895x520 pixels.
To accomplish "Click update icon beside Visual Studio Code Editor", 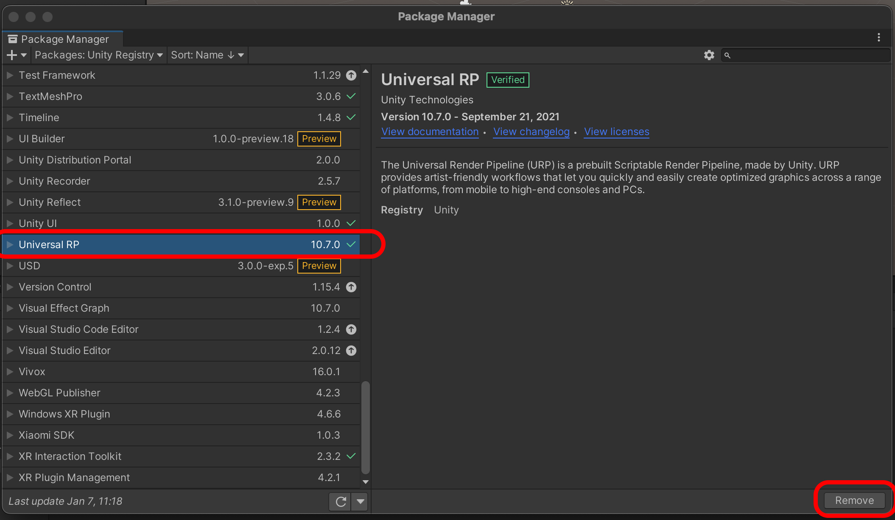I will click(351, 329).
